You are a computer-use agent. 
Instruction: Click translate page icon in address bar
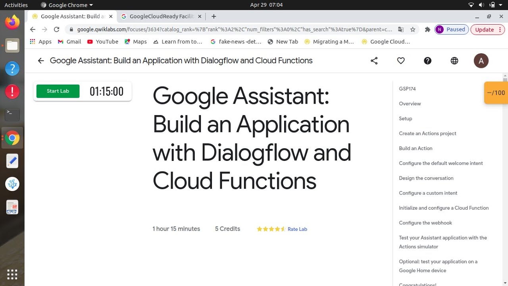click(401, 29)
